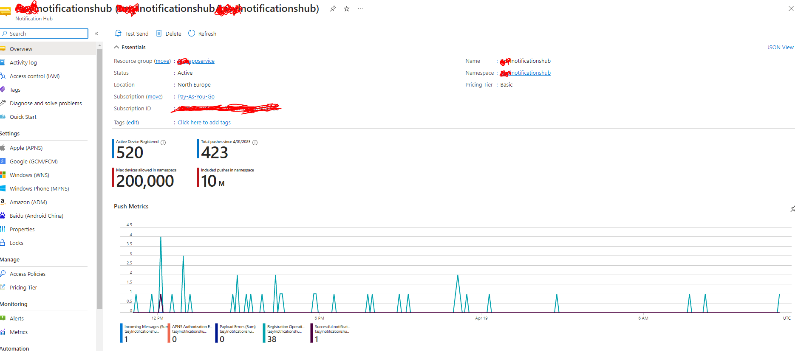Click the 200,000 max devices value
This screenshot has width=795, height=351.
point(145,181)
